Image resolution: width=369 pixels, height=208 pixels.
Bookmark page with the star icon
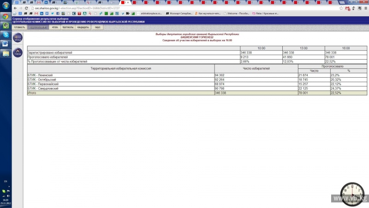pos(341,8)
